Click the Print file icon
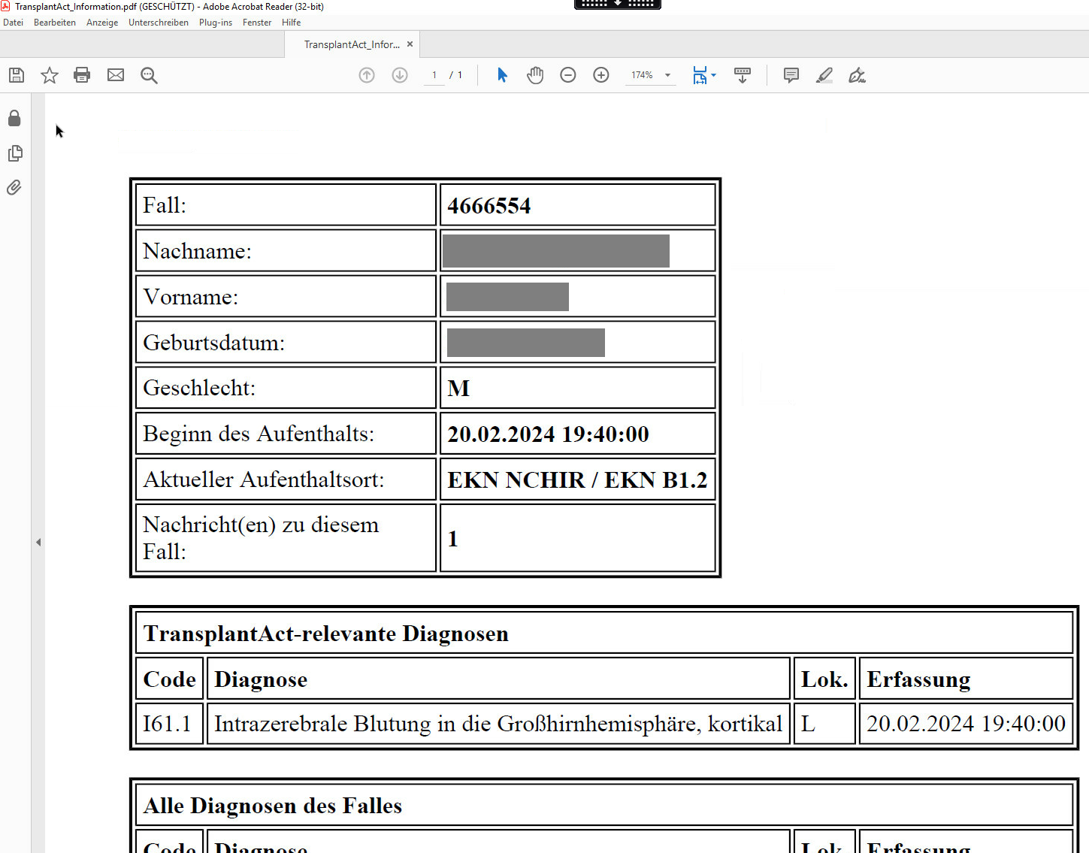The image size is (1089, 853). pyautogui.click(x=82, y=75)
